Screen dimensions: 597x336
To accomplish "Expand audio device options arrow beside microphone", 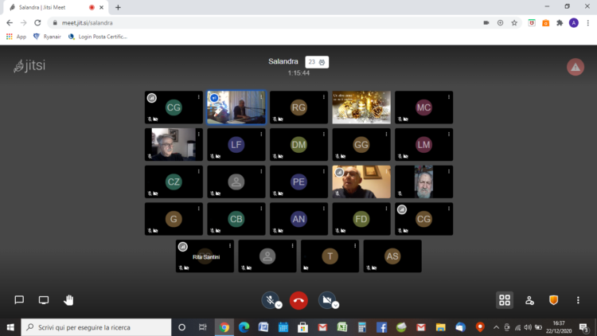I will point(279,305).
